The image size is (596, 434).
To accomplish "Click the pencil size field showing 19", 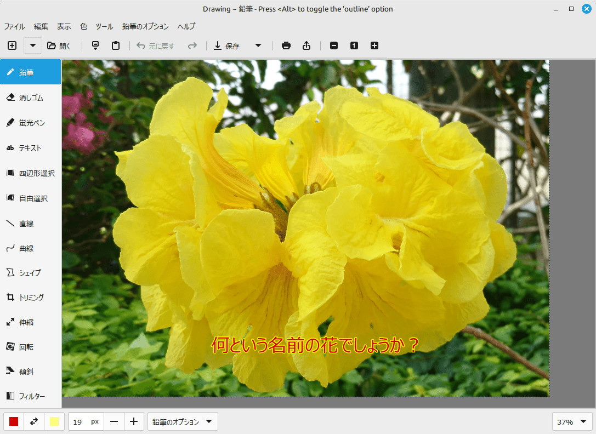I will click(86, 421).
